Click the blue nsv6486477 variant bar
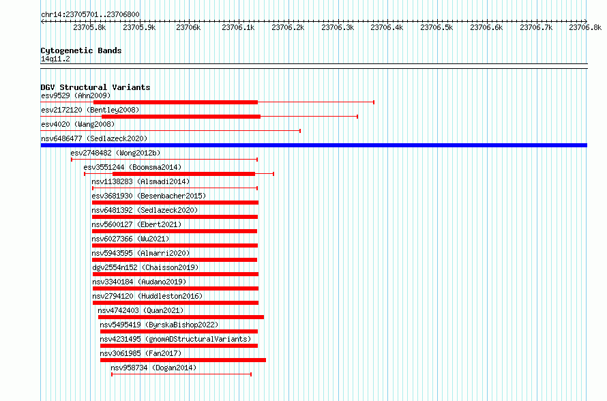This screenshot has height=401, width=607. pyautogui.click(x=314, y=145)
